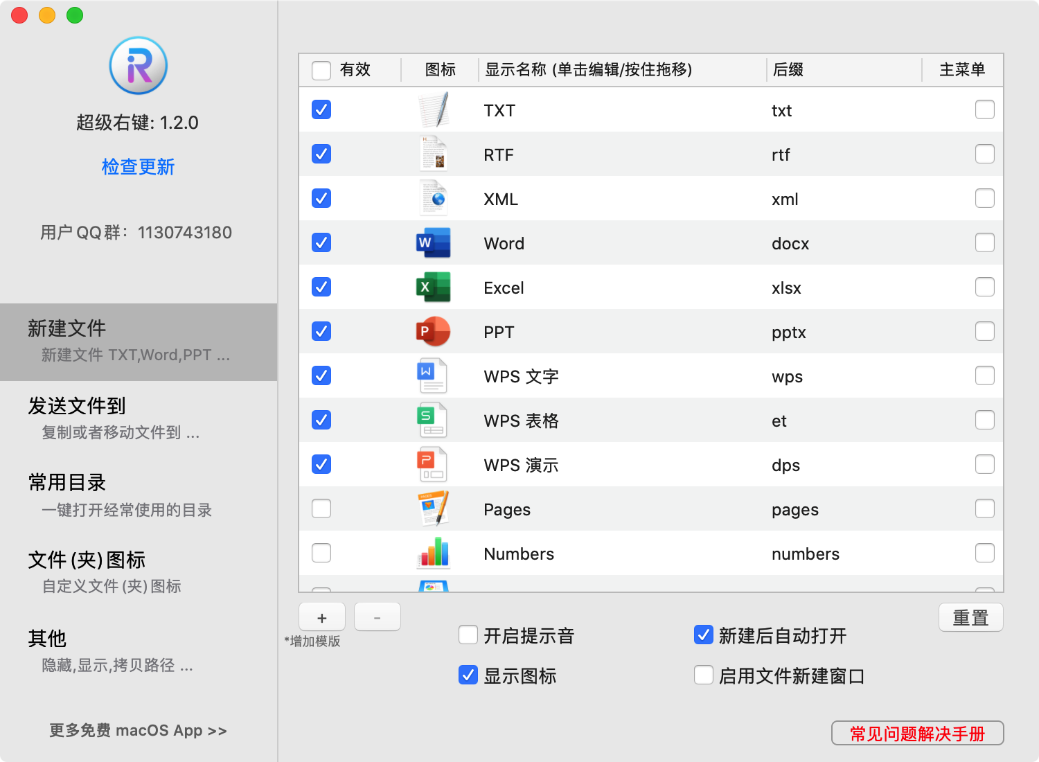Click the XML file icon
The image size is (1039, 762).
tap(434, 198)
